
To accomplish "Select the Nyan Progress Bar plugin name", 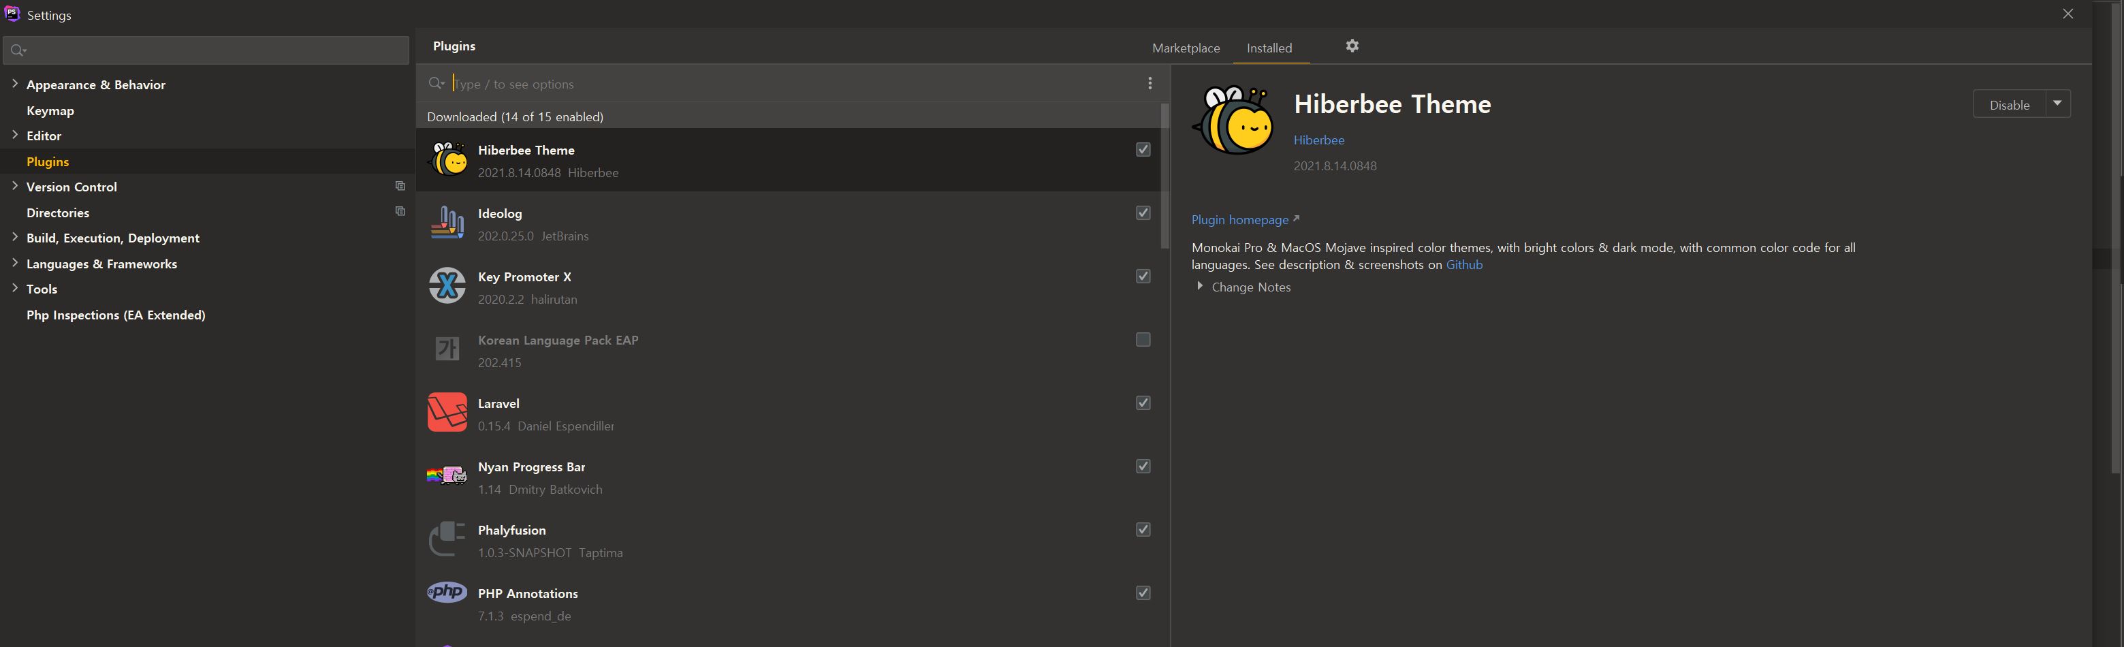I will [x=532, y=467].
